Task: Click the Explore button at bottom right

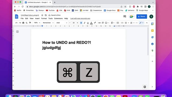Action: point(145,87)
